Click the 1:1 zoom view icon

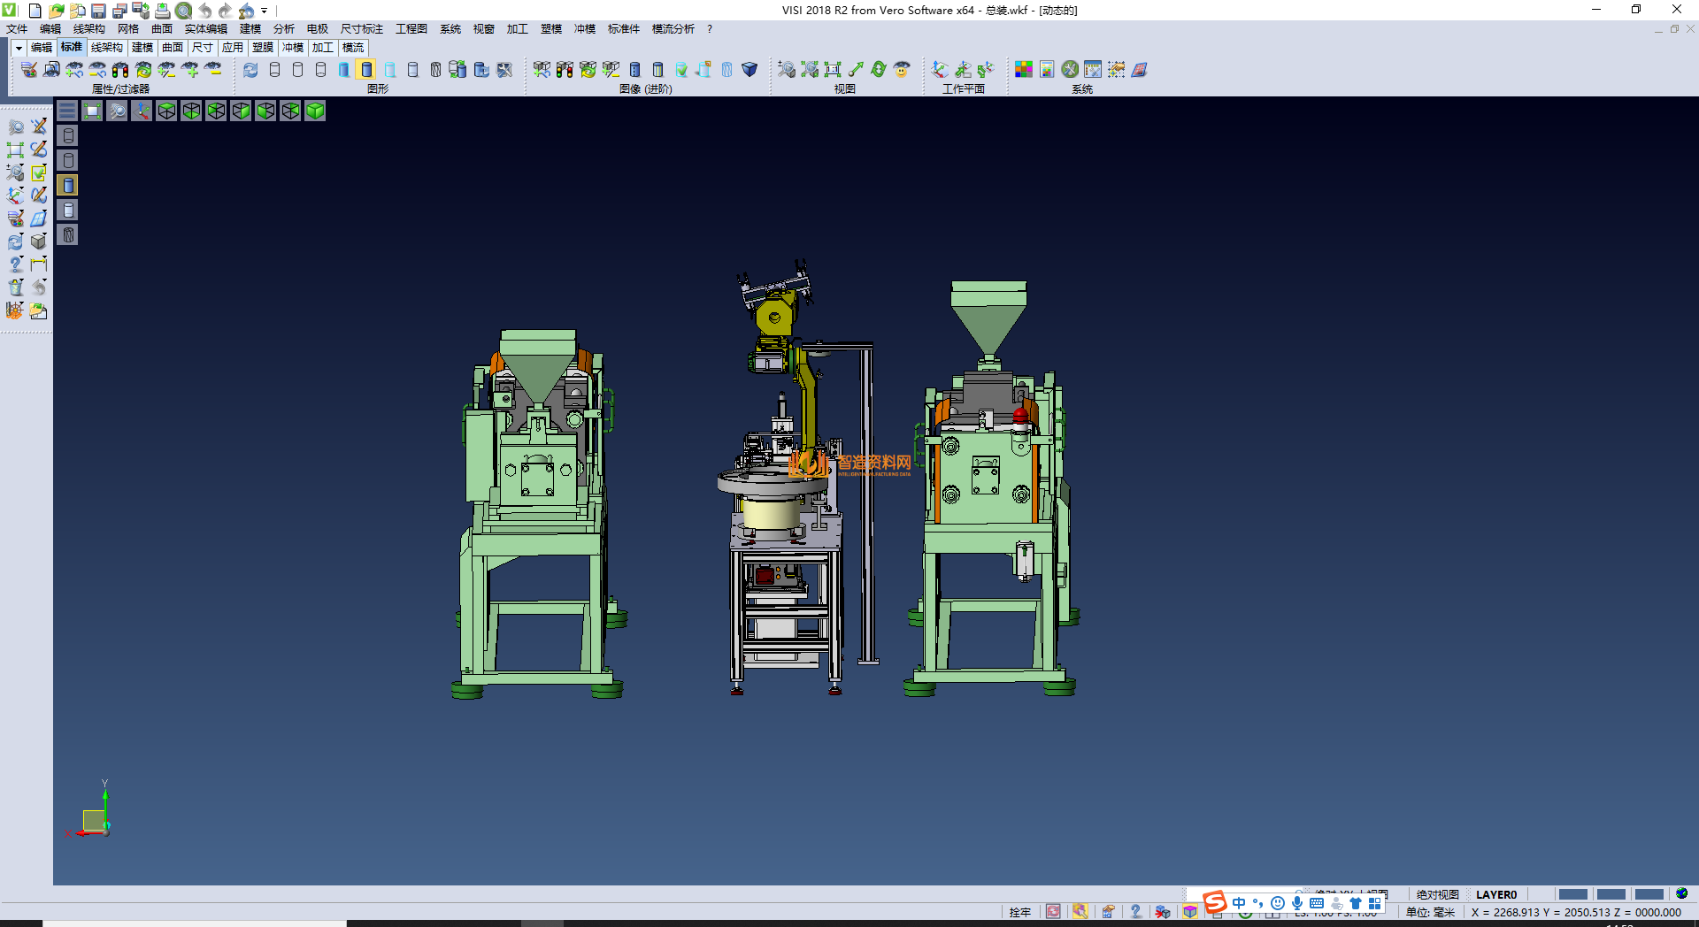(x=833, y=69)
